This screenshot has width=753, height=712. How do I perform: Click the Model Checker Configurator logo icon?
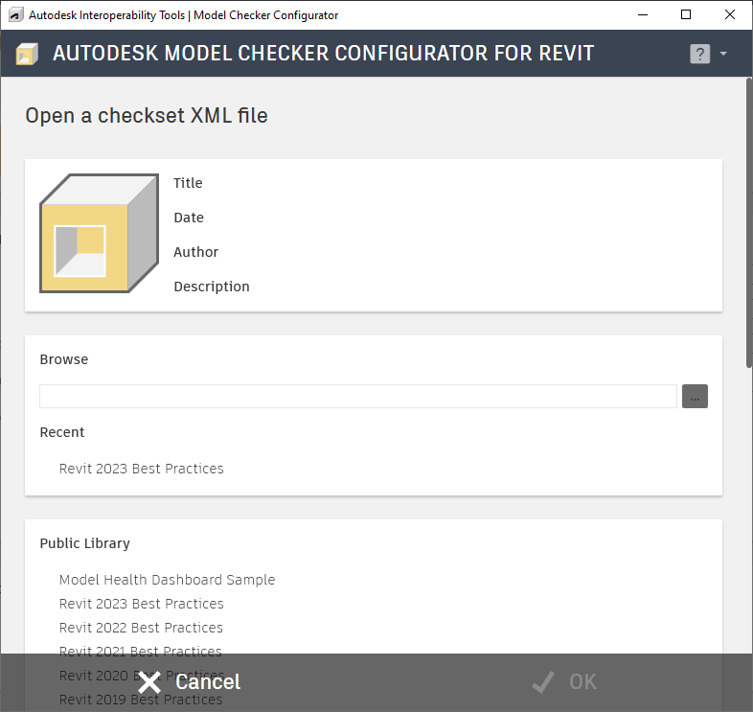(27, 54)
